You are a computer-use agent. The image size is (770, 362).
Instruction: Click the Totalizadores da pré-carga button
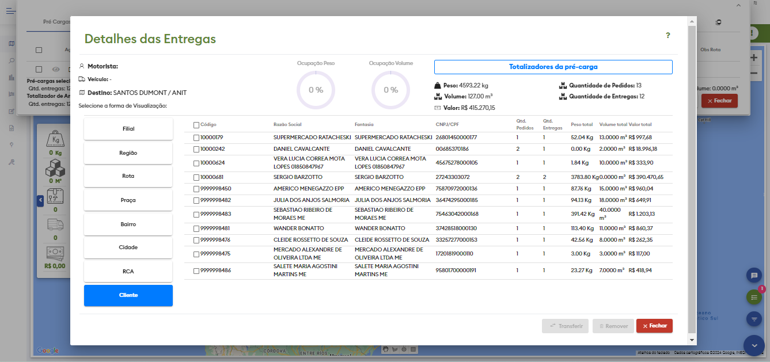[x=553, y=67]
